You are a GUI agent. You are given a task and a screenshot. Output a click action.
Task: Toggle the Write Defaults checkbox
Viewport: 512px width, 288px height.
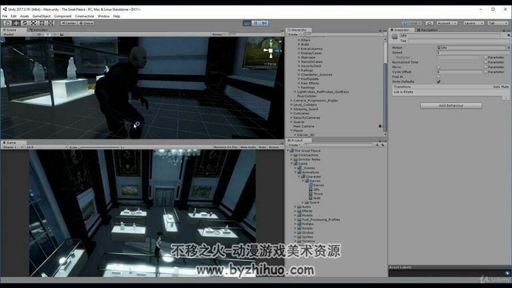[x=439, y=81]
